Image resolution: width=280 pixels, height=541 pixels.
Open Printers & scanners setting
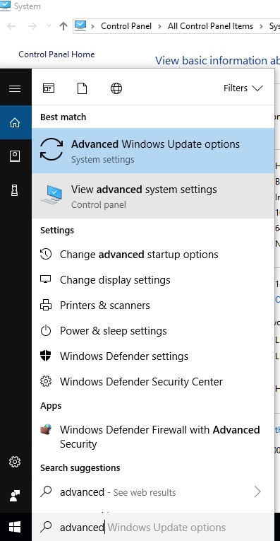tap(153, 306)
